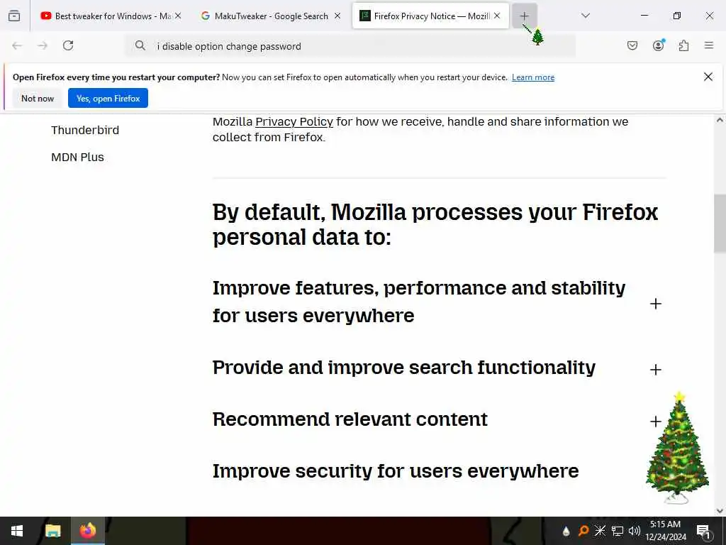The image size is (726, 545).
Task: Open the taskbar clock and date
Action: (665, 531)
